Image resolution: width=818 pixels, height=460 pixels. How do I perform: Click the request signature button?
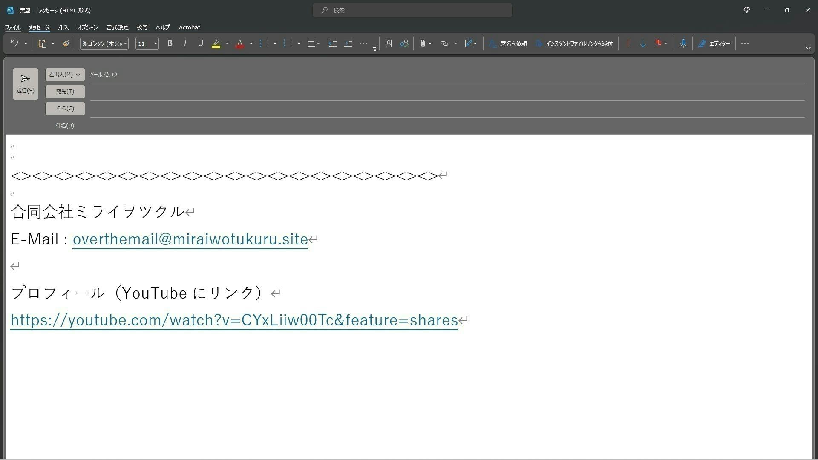(508, 43)
